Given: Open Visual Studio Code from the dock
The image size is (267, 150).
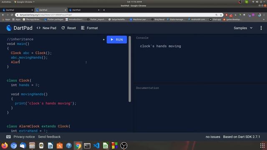Looking at the screenshot, I should (96, 145).
